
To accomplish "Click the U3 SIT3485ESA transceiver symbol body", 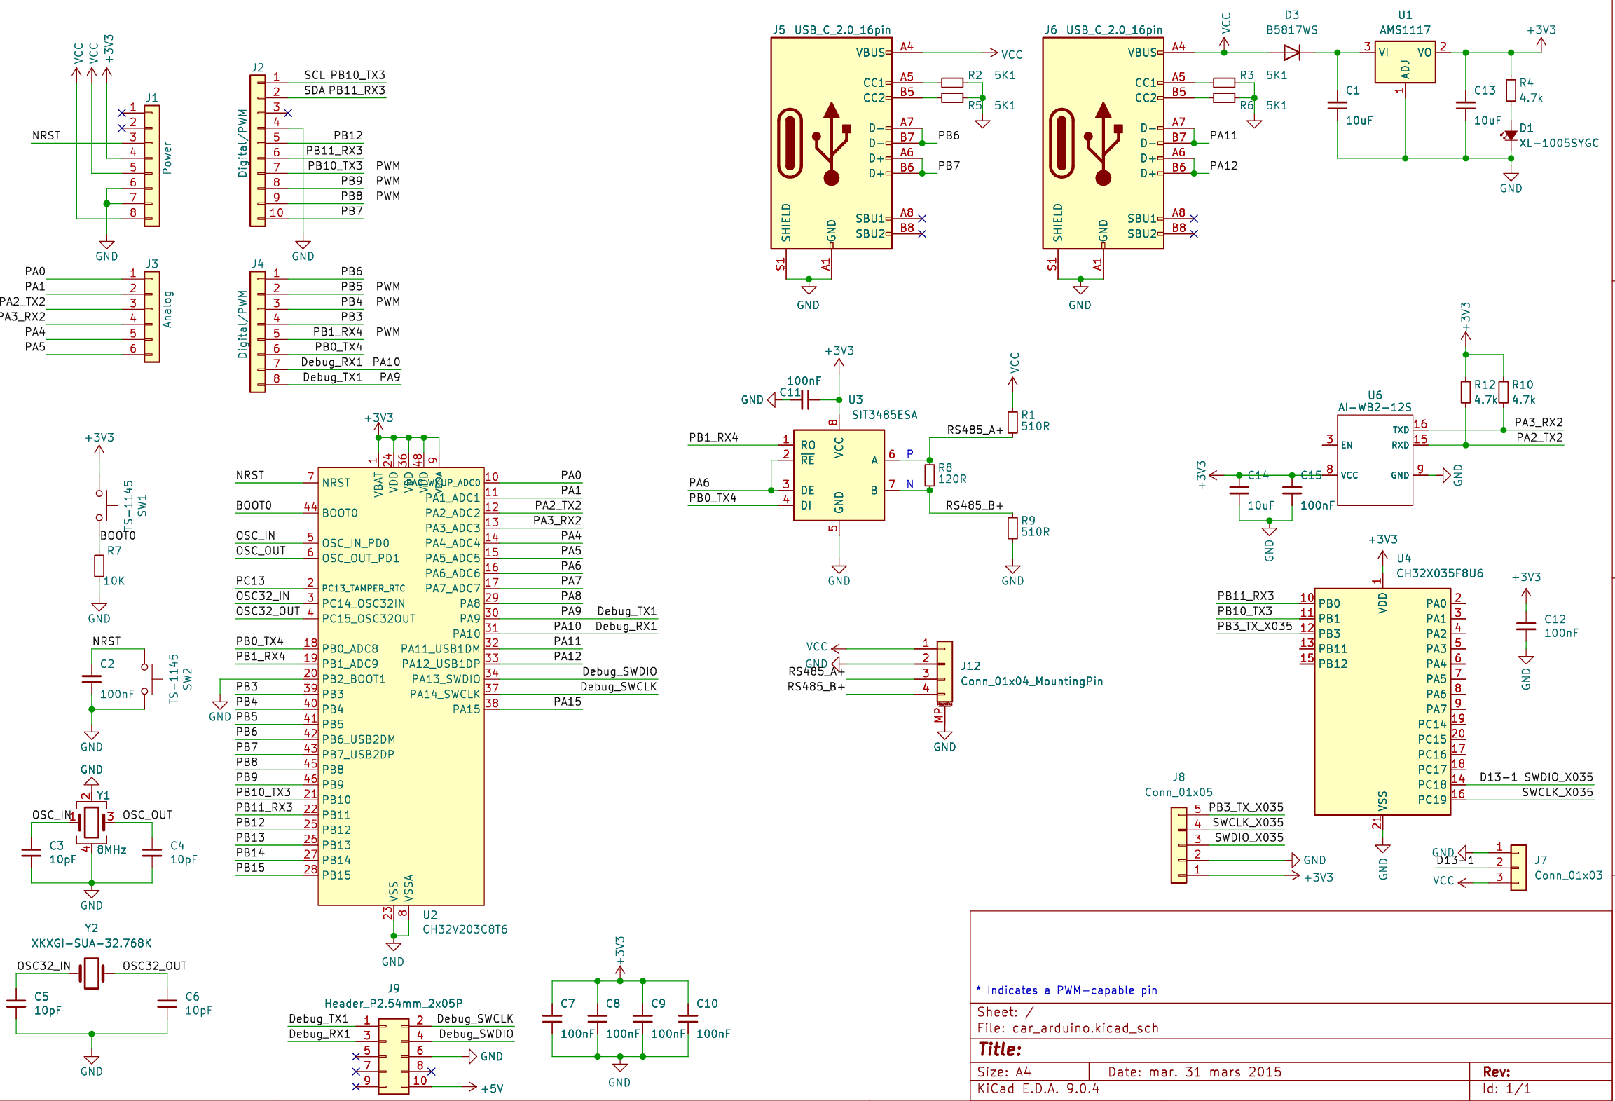I will click(839, 475).
